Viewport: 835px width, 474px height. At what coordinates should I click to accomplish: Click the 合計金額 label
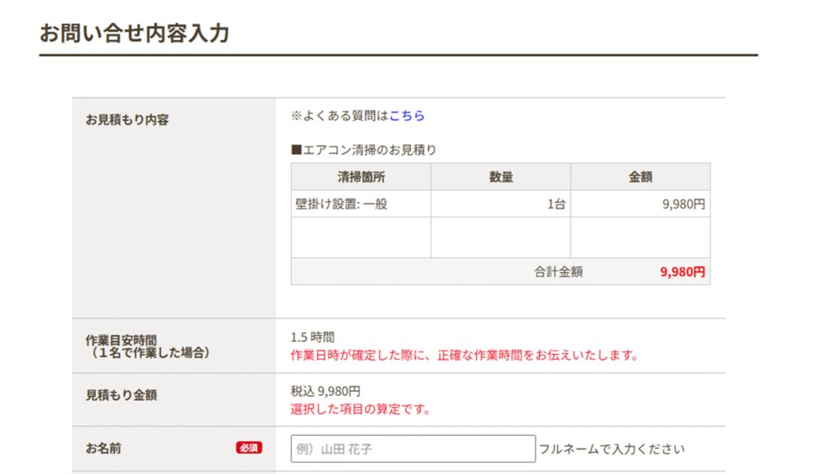(x=559, y=272)
